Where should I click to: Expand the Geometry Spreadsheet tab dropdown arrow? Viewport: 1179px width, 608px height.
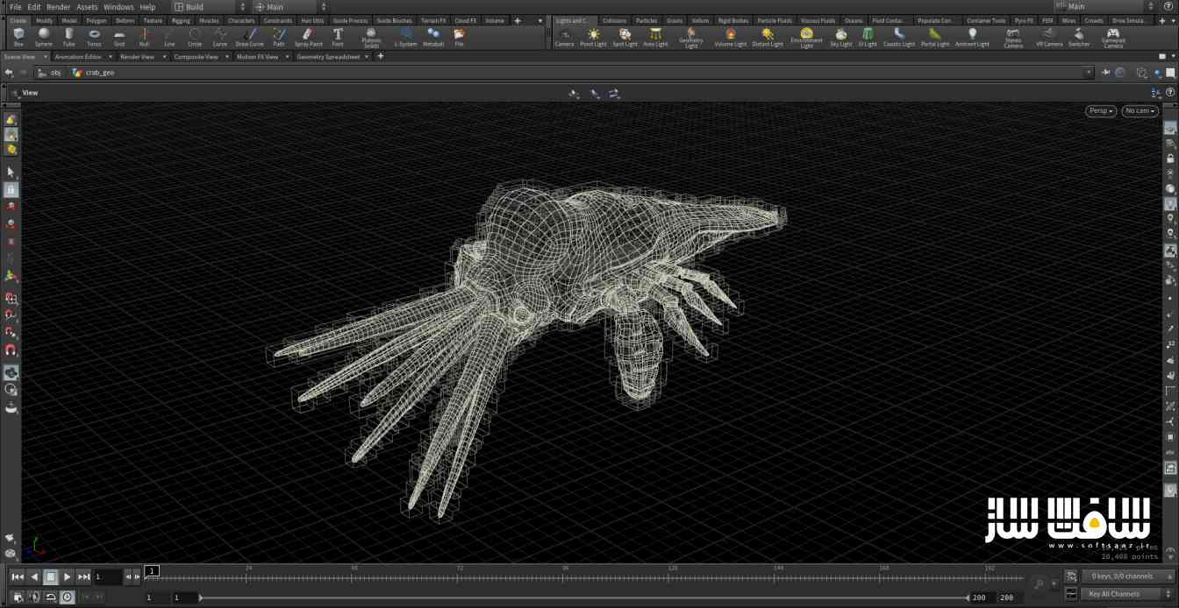click(368, 56)
